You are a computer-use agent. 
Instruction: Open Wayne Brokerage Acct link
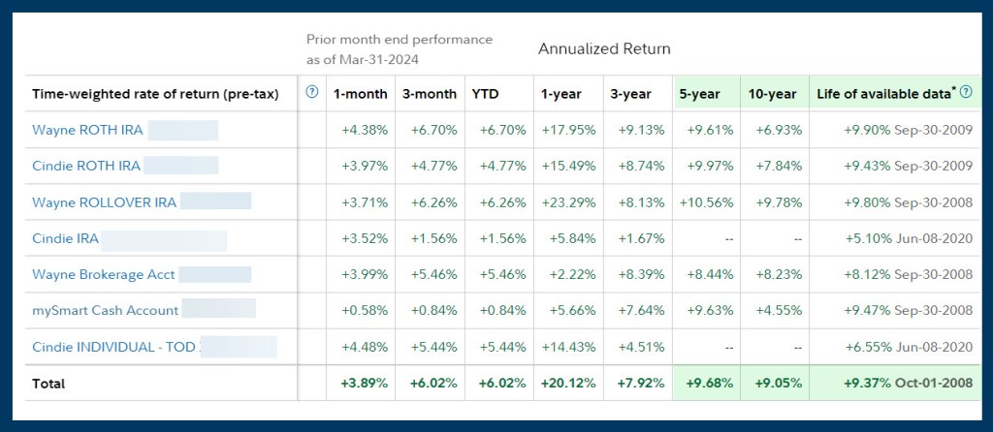click(104, 274)
